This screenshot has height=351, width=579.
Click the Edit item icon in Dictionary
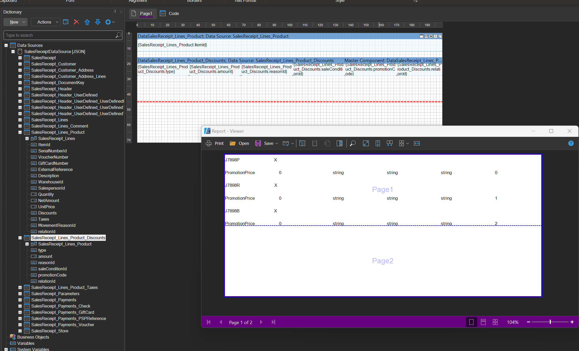click(66, 22)
